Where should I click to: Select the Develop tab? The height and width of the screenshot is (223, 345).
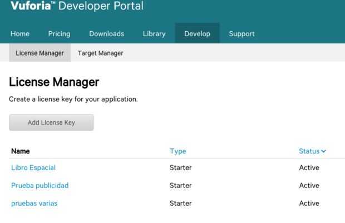197,34
